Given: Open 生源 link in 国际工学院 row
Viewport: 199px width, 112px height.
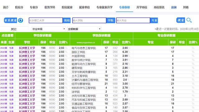Looking at the screenshot, I should pos(11,52).
